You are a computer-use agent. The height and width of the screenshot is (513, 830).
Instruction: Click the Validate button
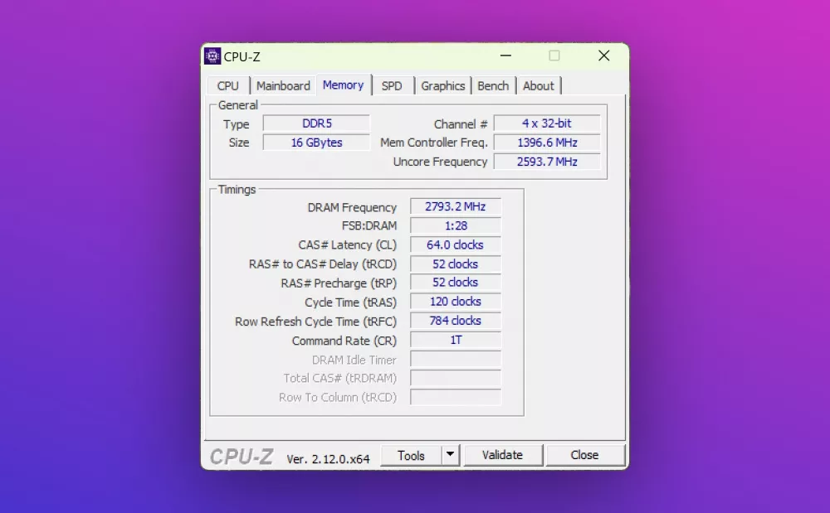pos(502,455)
